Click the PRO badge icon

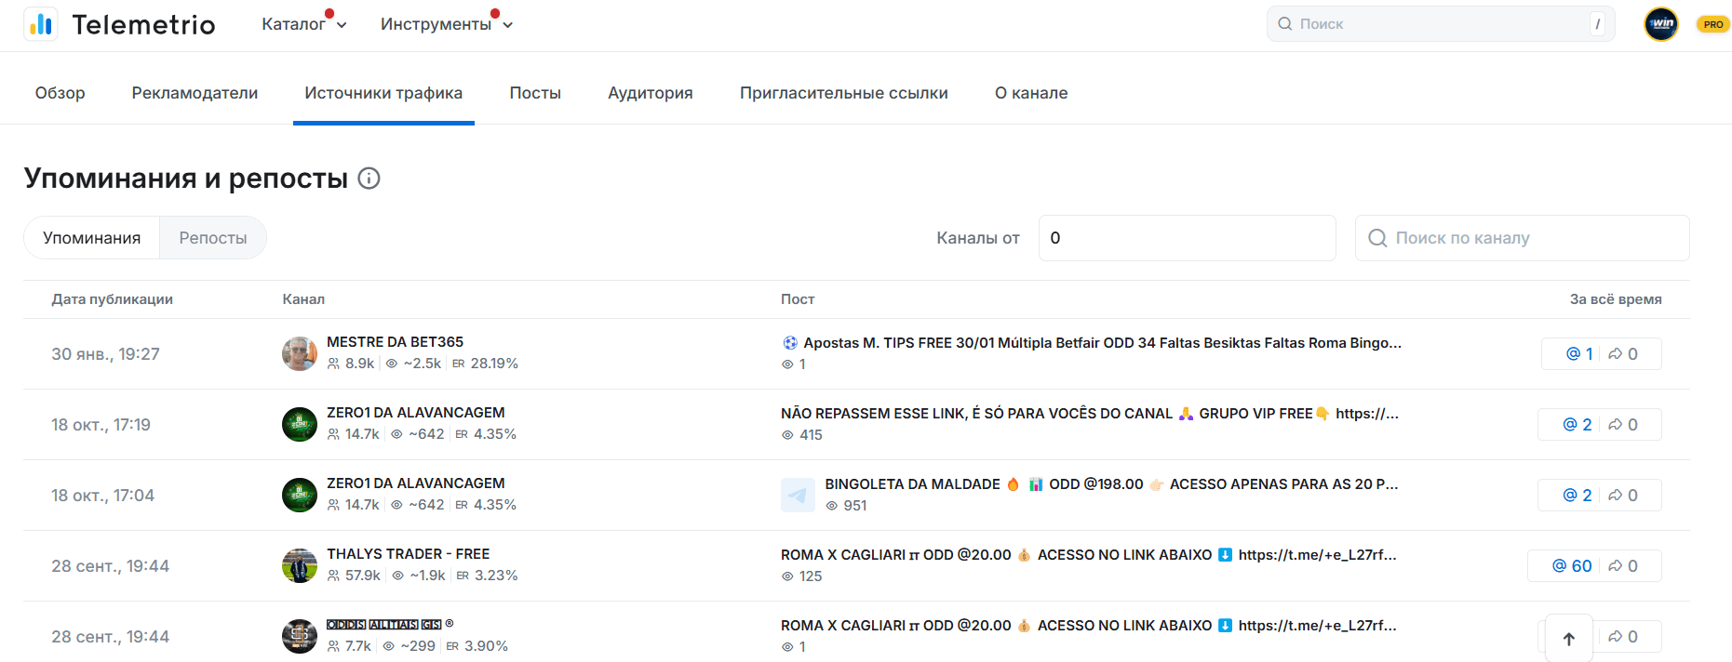tap(1712, 24)
